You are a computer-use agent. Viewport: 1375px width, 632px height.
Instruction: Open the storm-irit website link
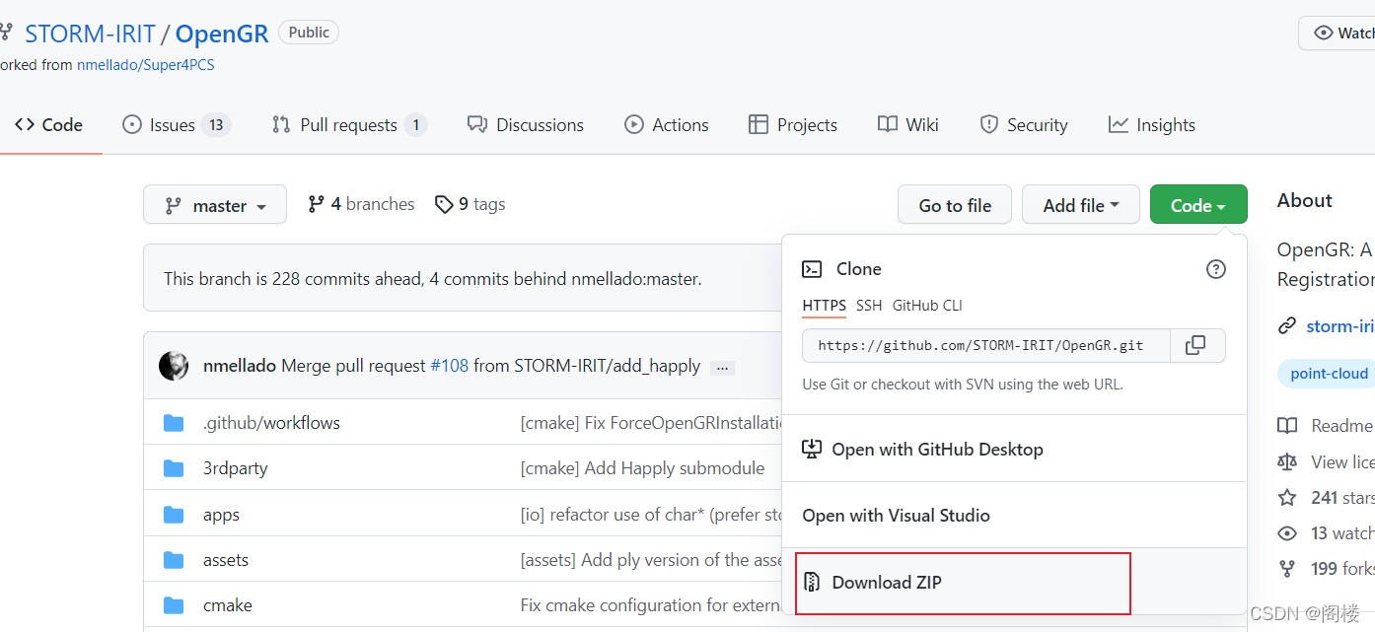click(1339, 326)
